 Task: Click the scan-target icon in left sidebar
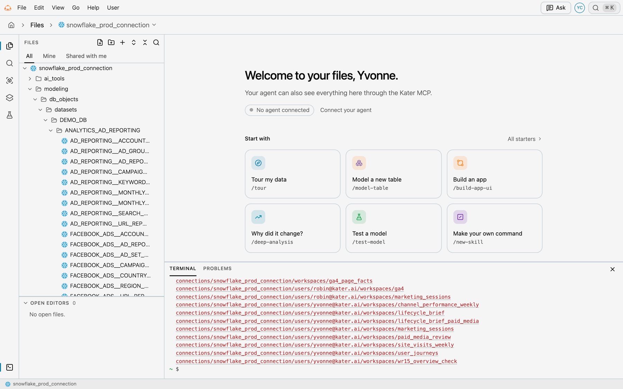click(x=10, y=80)
